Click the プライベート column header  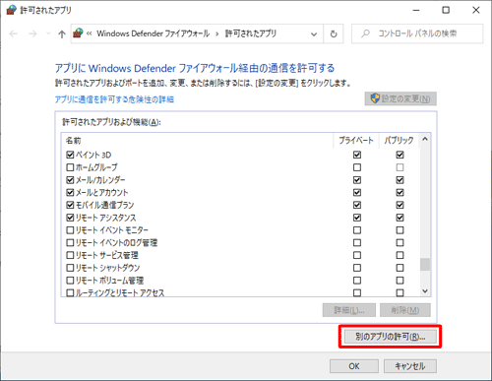[356, 141]
